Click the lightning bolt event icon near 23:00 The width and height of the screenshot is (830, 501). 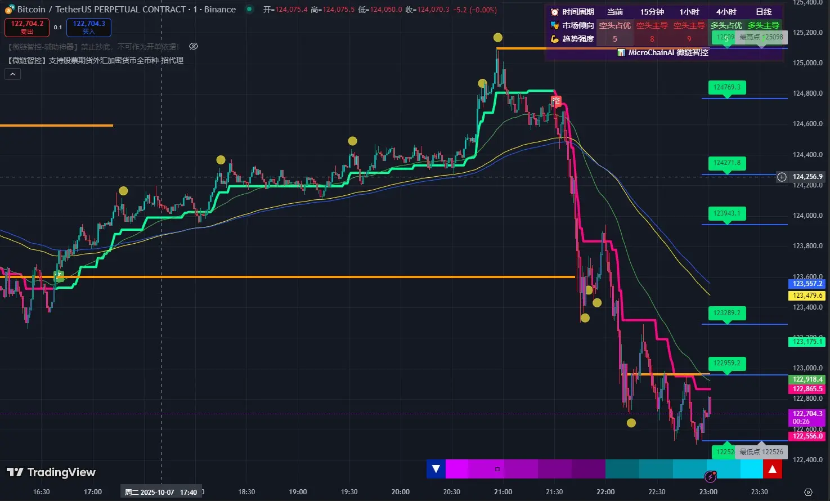[x=711, y=477]
